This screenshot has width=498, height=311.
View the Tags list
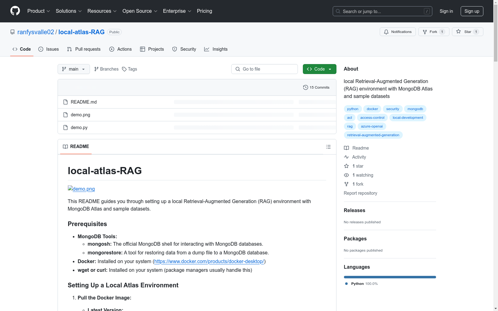pyautogui.click(x=129, y=69)
